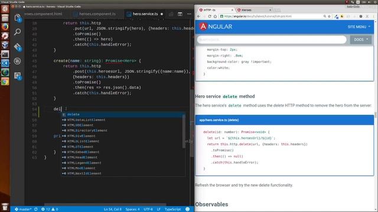Choose HTMLDirectoryElement suggestion
This screenshot has width=378, height=212.
pyautogui.click(x=123, y=131)
